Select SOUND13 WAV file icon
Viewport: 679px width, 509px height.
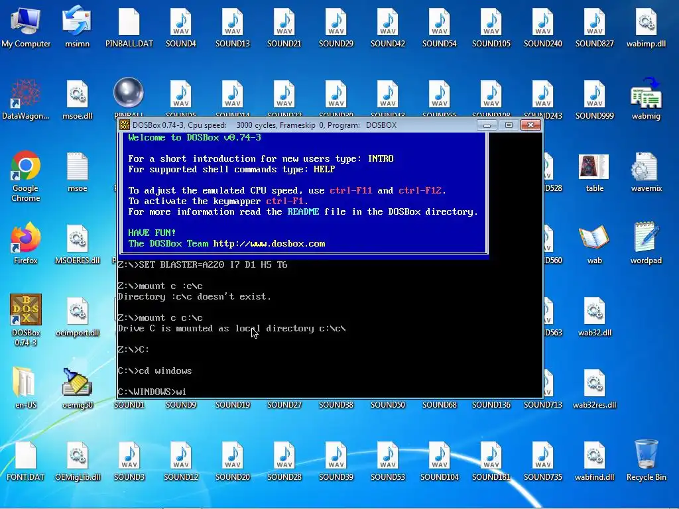pyautogui.click(x=233, y=23)
